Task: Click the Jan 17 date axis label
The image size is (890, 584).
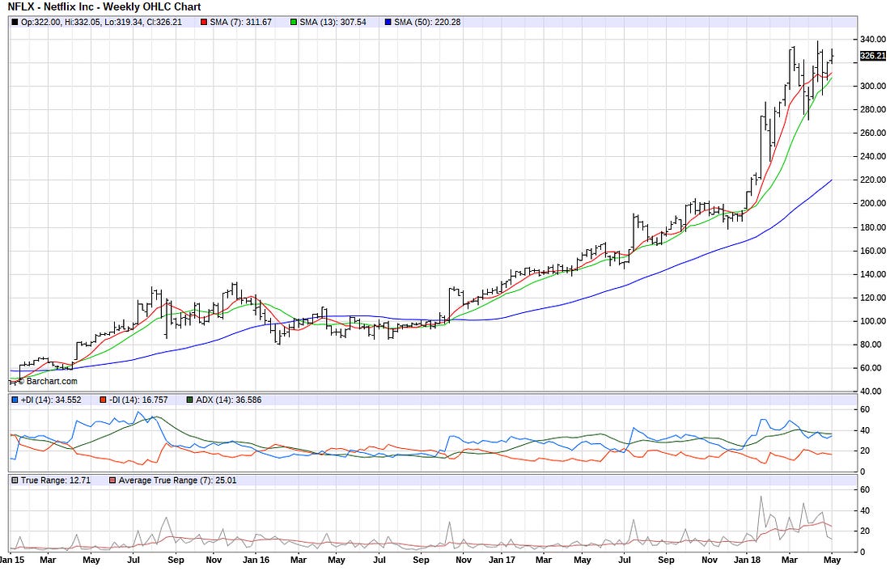Action: 502,561
